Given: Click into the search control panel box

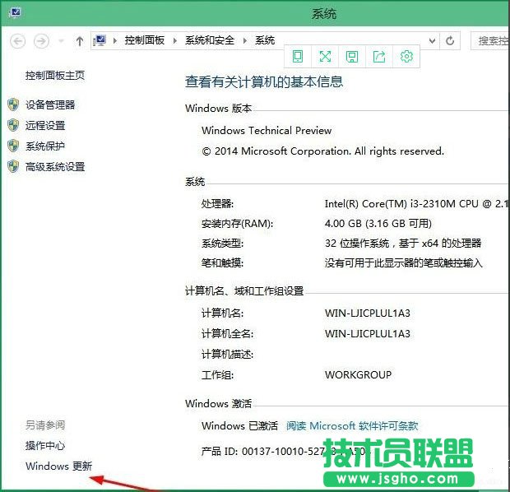Looking at the screenshot, I should [490, 40].
